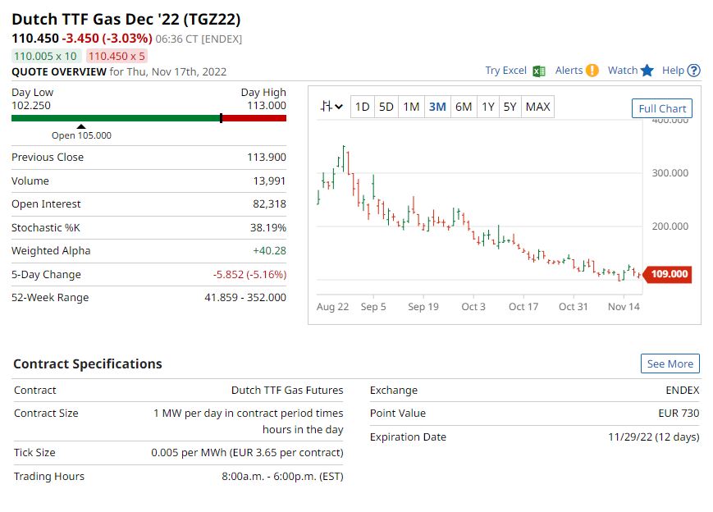Click the Help question mark icon
The height and width of the screenshot is (512, 713).
694,71
